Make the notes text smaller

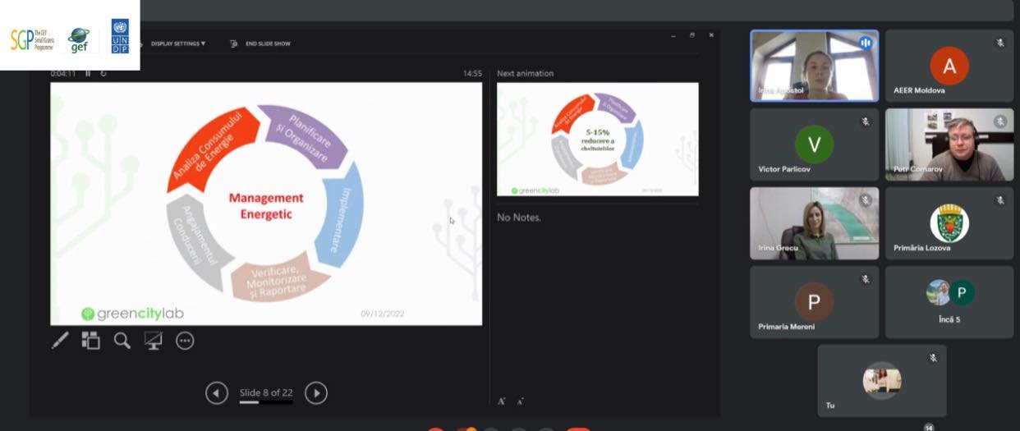point(521,401)
